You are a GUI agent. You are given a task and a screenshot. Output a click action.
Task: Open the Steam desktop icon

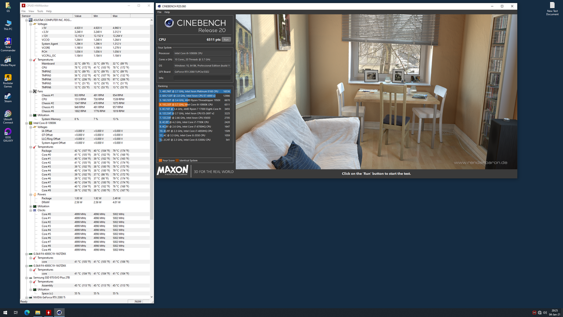click(8, 97)
